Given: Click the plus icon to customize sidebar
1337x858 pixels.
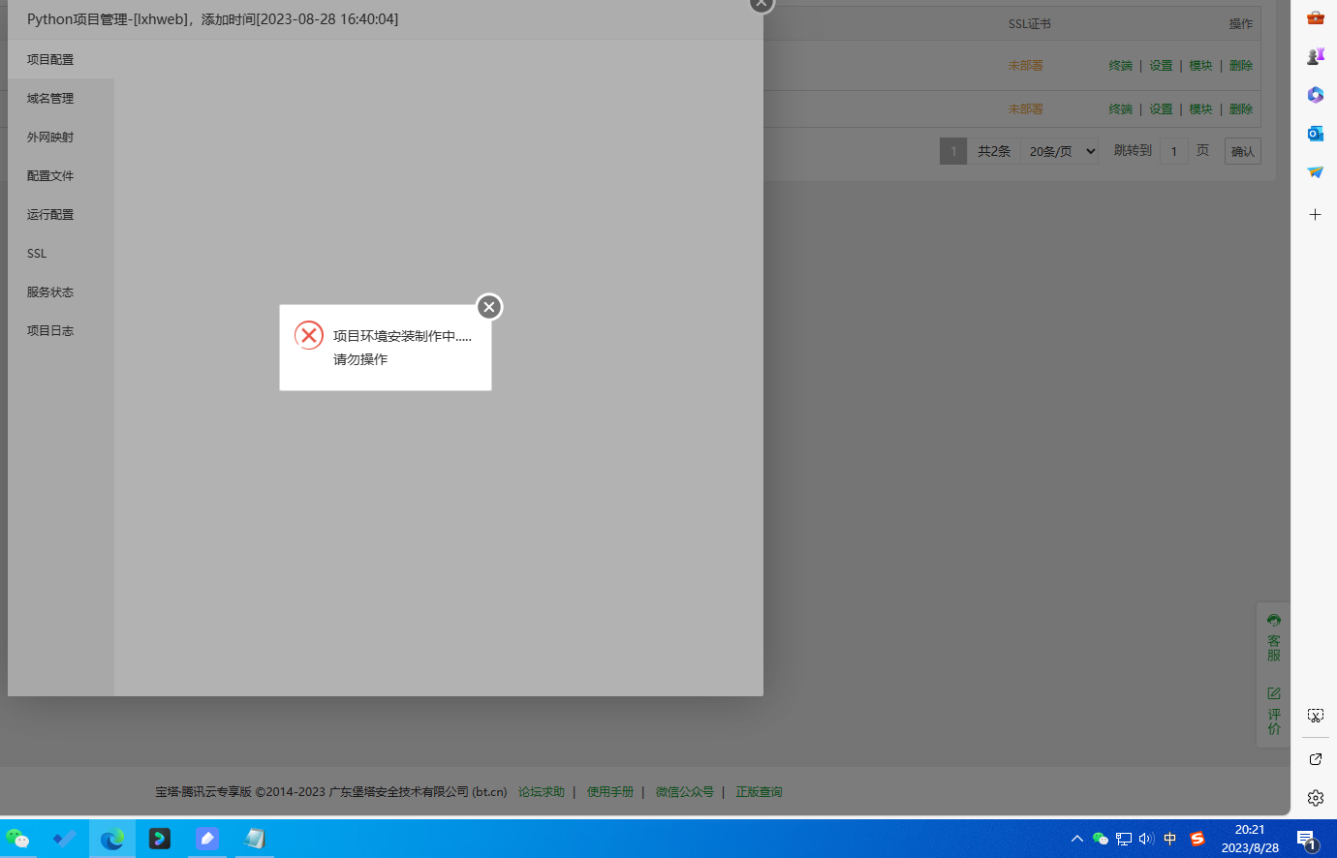Looking at the screenshot, I should [x=1315, y=215].
